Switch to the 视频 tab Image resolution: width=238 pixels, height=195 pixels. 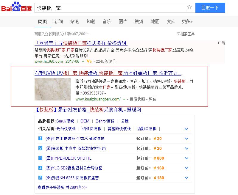pos(139,21)
